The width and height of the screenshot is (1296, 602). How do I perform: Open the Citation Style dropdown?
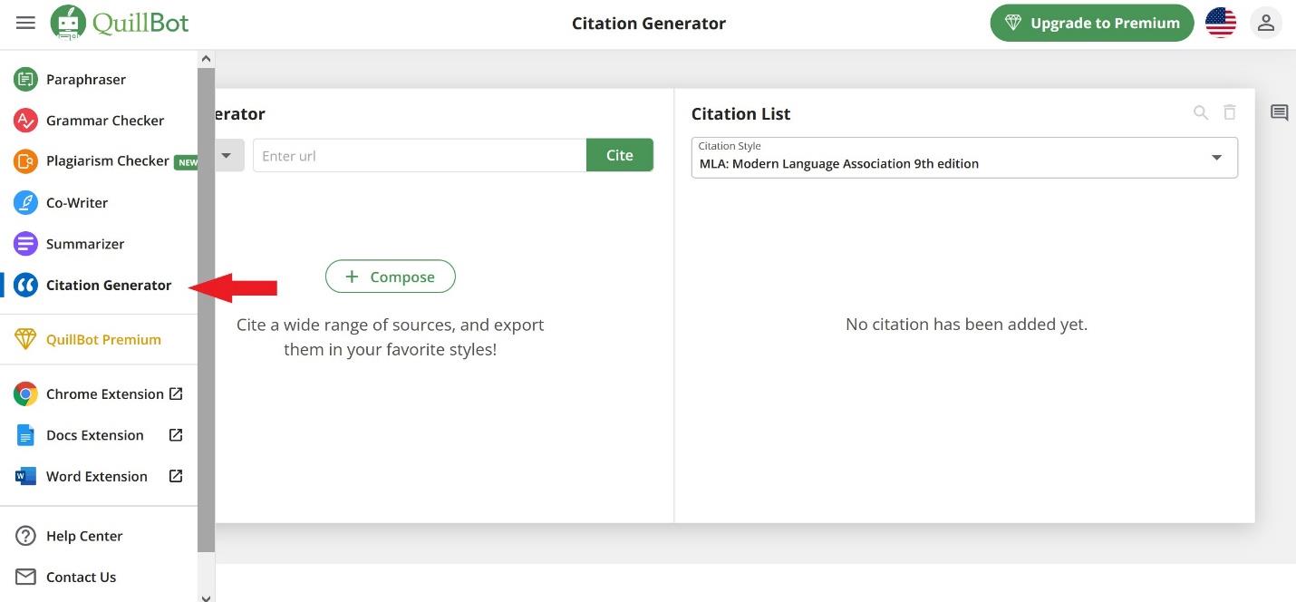964,157
